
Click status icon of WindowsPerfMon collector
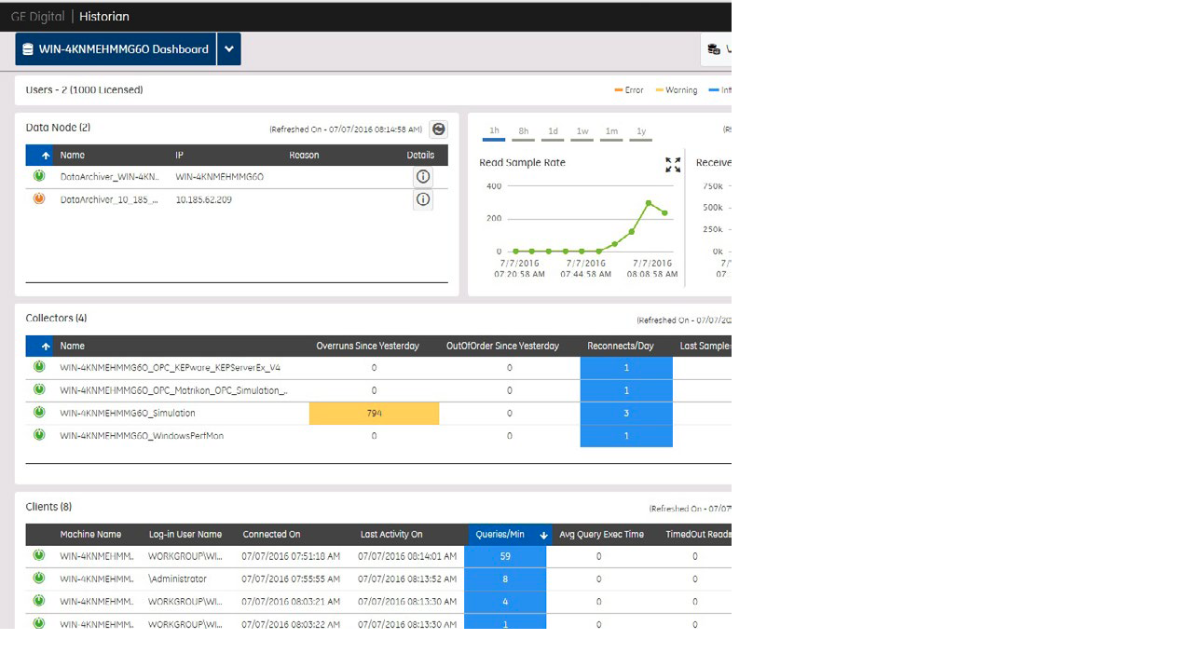coord(39,435)
